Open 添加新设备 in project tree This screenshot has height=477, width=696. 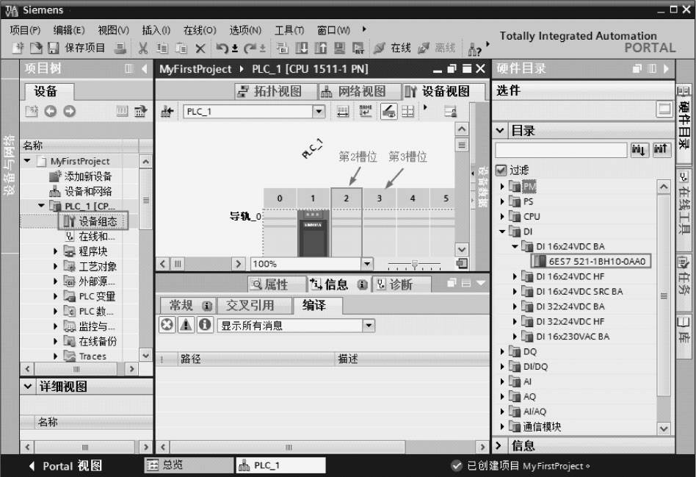coord(88,176)
